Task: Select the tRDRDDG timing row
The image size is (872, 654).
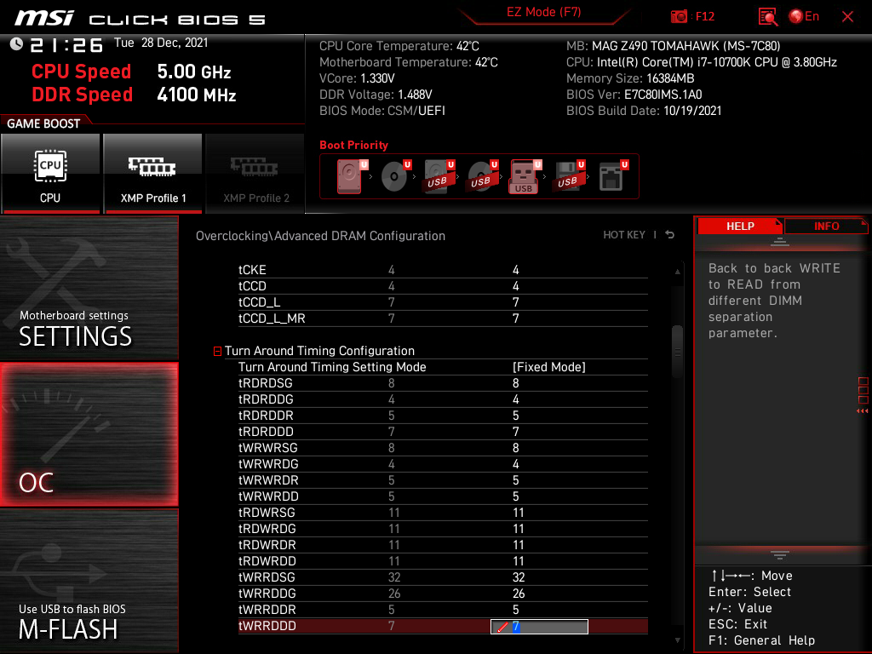Action: pos(443,399)
